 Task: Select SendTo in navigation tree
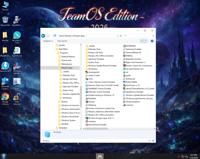tap(60, 45)
